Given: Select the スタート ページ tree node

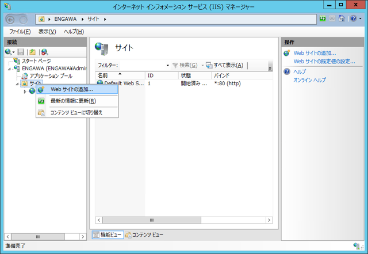Looking at the screenshot, I should click(36, 61).
